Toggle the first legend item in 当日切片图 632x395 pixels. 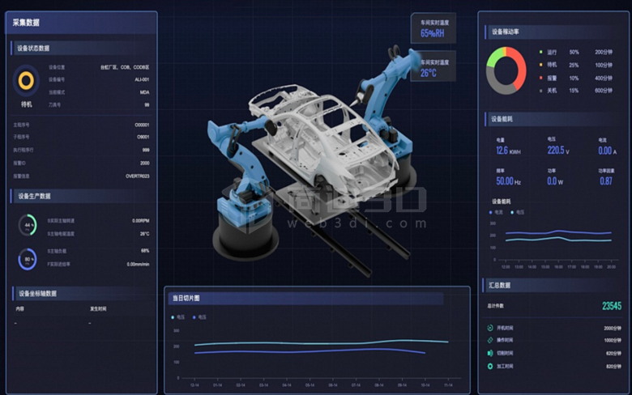[x=177, y=317]
